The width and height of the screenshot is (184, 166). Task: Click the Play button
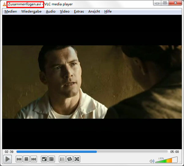(x=7, y=159)
